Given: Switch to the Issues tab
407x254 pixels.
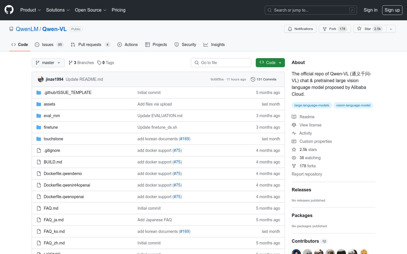Looking at the screenshot, I should tap(47, 45).
